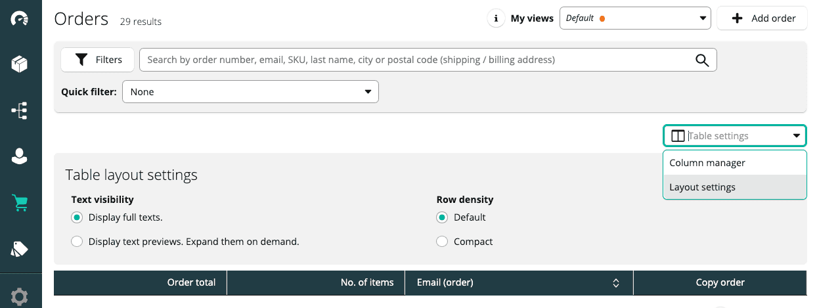Open the customers person icon in sidebar
817x308 pixels.
tap(19, 156)
